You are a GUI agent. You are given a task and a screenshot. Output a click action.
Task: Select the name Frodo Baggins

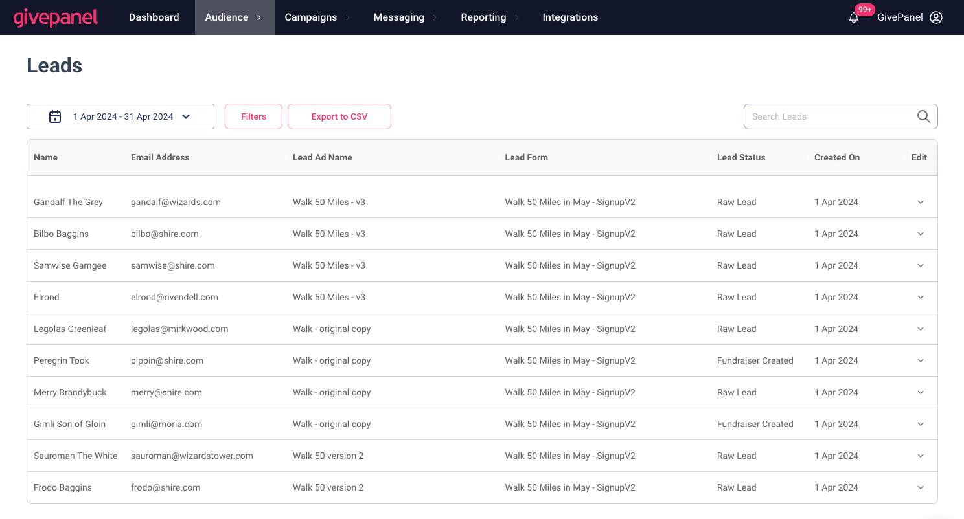[x=63, y=487]
